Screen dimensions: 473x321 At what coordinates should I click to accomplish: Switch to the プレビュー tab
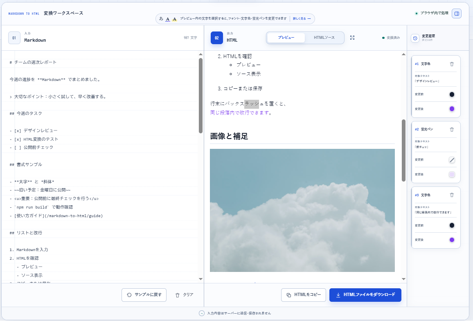(x=286, y=38)
